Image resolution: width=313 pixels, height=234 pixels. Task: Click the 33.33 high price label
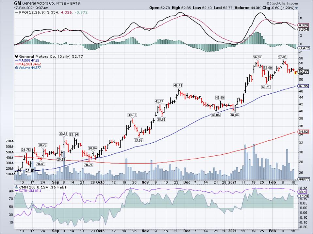click(x=63, y=134)
